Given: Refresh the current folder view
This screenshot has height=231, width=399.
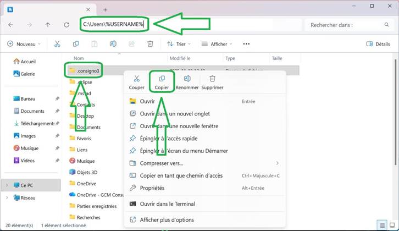Looking at the screenshot, I should pos(66,25).
